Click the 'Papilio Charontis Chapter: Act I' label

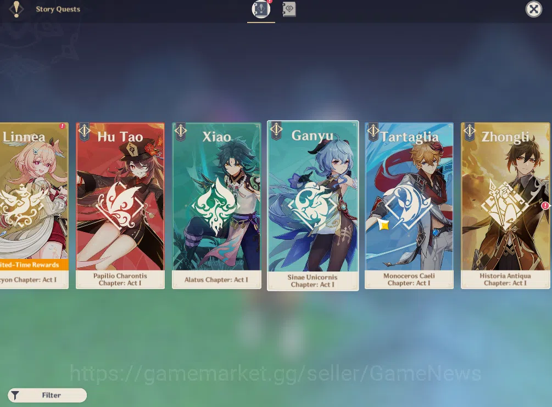click(120, 279)
